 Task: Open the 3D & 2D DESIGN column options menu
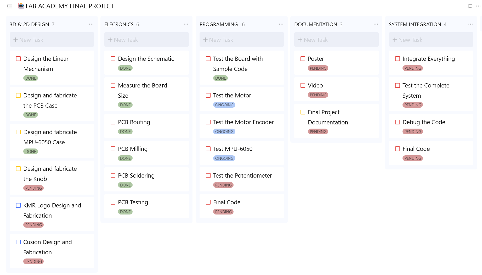91,24
